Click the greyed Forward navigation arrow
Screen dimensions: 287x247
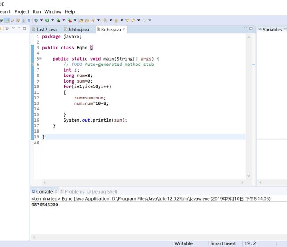click(144, 20)
